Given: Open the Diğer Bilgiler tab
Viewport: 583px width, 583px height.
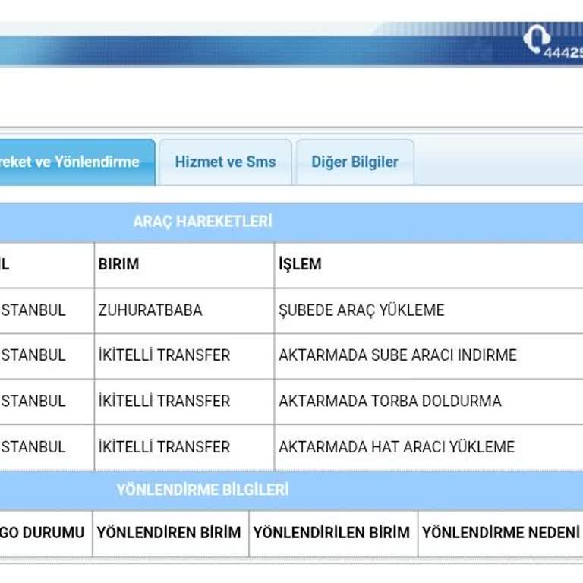Looking at the screenshot, I should [x=355, y=162].
